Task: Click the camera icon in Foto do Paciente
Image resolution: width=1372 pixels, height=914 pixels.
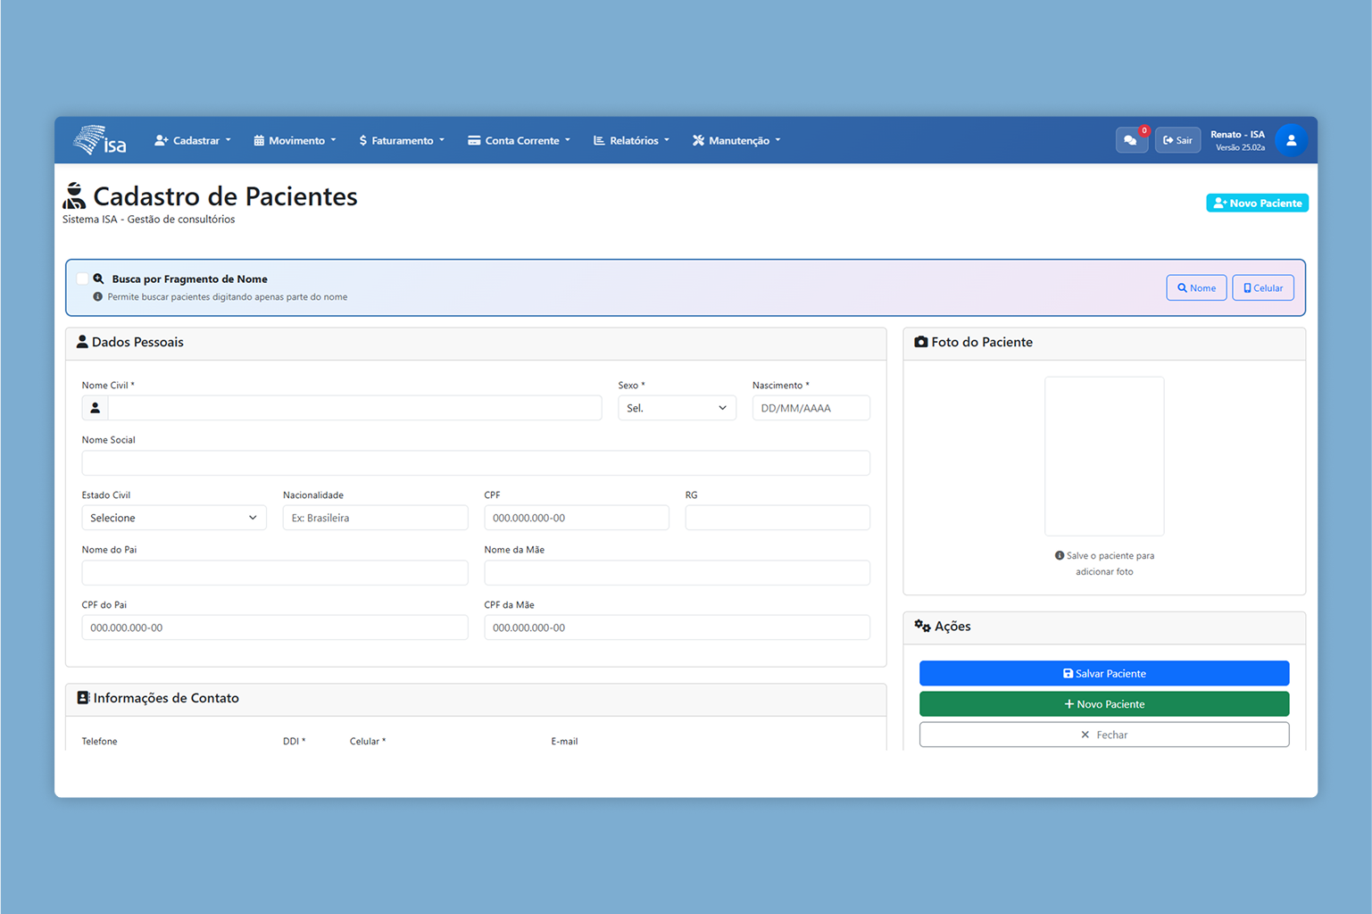Action: (920, 342)
